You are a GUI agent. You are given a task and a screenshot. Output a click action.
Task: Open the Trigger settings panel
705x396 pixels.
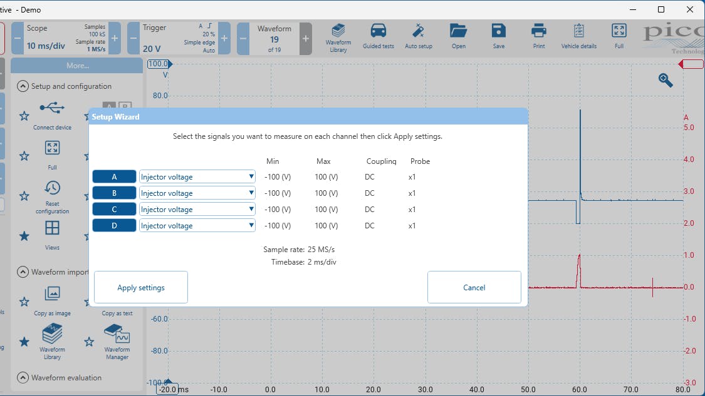pos(176,38)
